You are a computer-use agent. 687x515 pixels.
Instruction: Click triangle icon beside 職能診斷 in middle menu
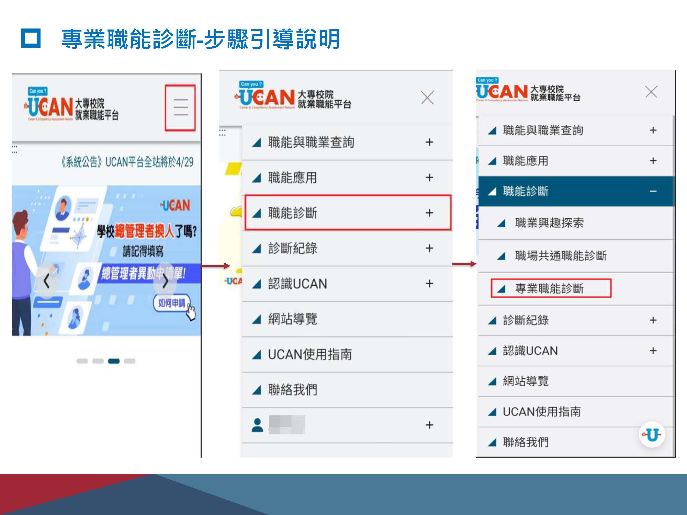coord(257,213)
